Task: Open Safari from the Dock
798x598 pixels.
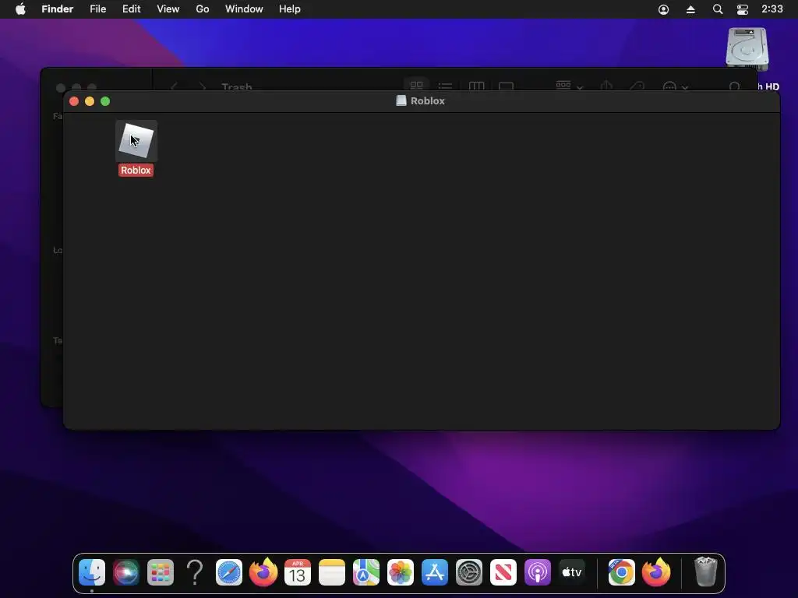Action: pos(229,572)
